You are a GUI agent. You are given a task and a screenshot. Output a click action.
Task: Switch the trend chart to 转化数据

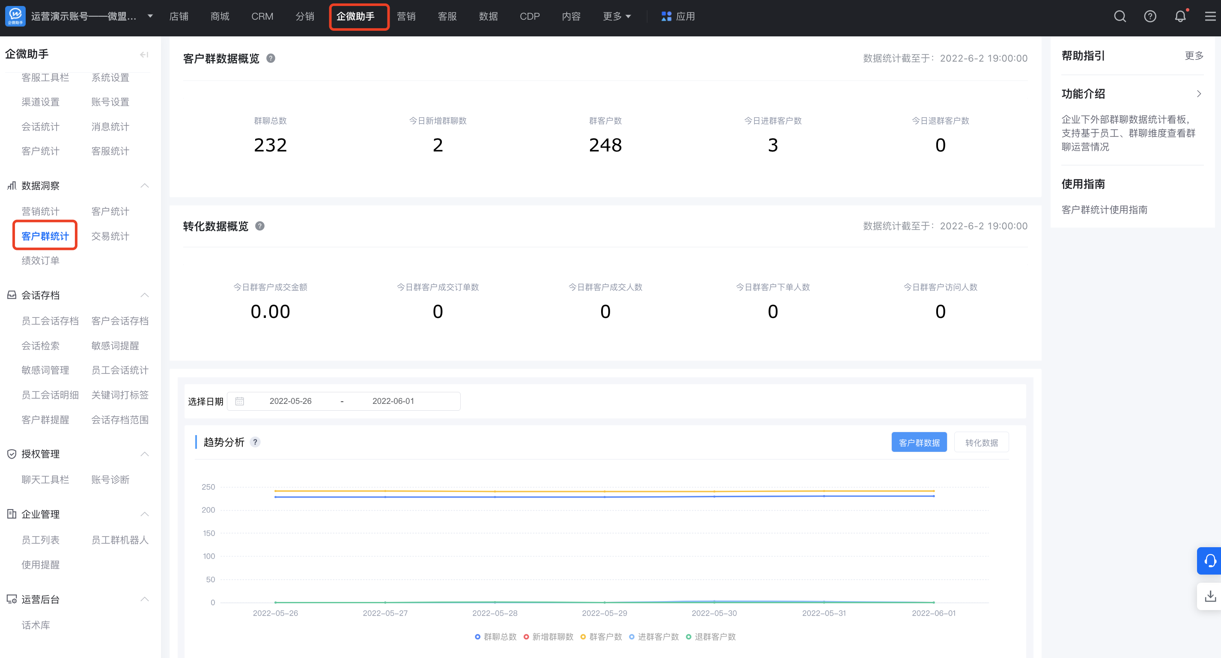981,442
